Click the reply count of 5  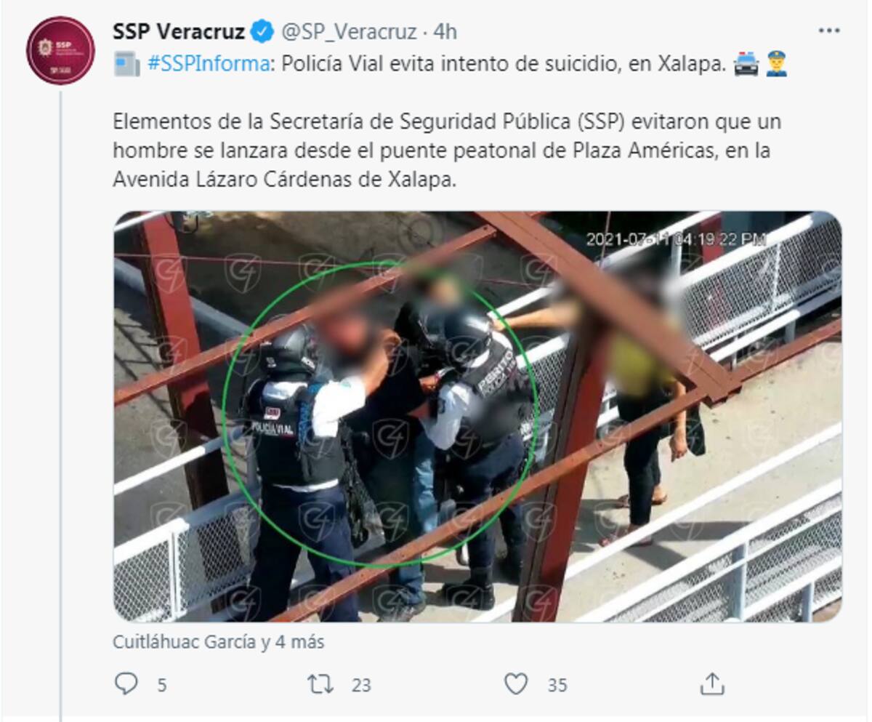pos(161,685)
